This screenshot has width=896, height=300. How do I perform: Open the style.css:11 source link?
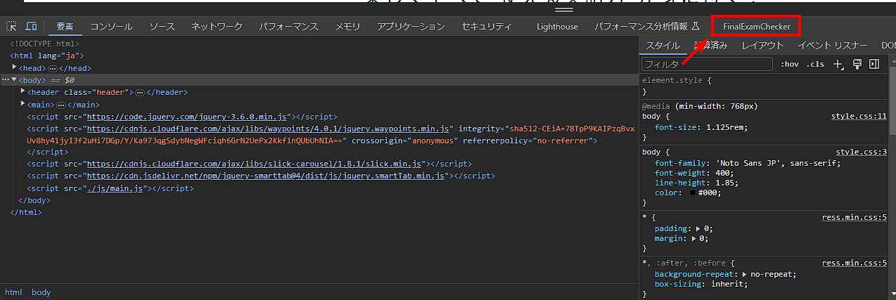(858, 117)
